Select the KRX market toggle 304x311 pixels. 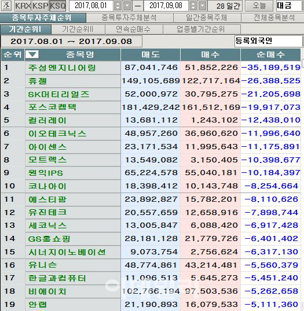click(x=23, y=6)
